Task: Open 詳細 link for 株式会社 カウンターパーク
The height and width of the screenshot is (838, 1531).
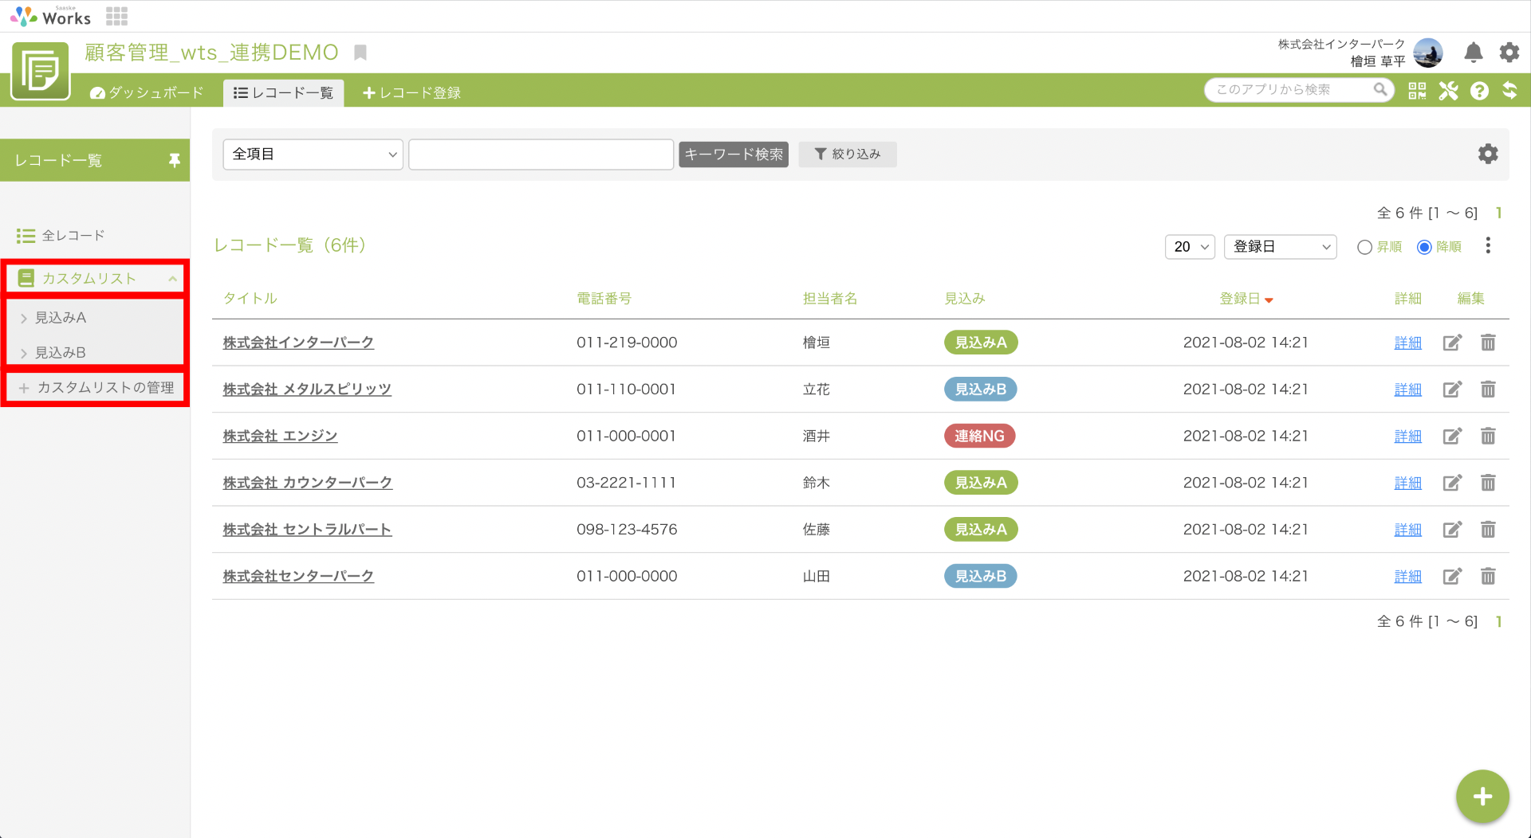Action: (x=1407, y=483)
